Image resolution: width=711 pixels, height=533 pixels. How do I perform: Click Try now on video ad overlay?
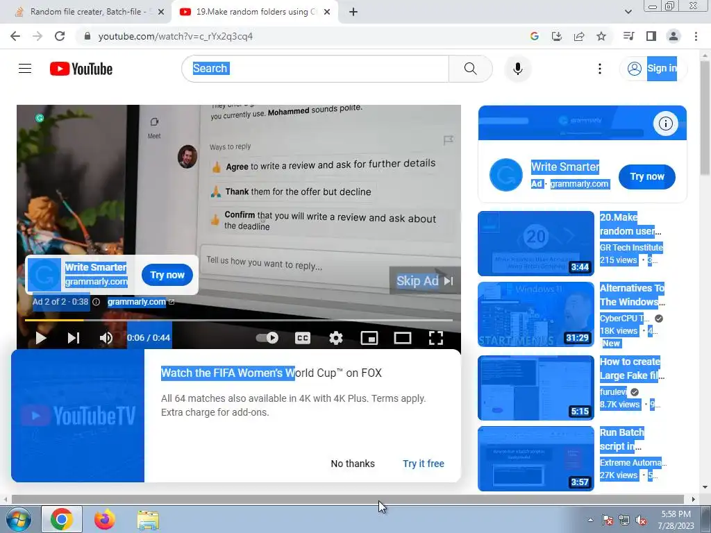[x=167, y=275]
